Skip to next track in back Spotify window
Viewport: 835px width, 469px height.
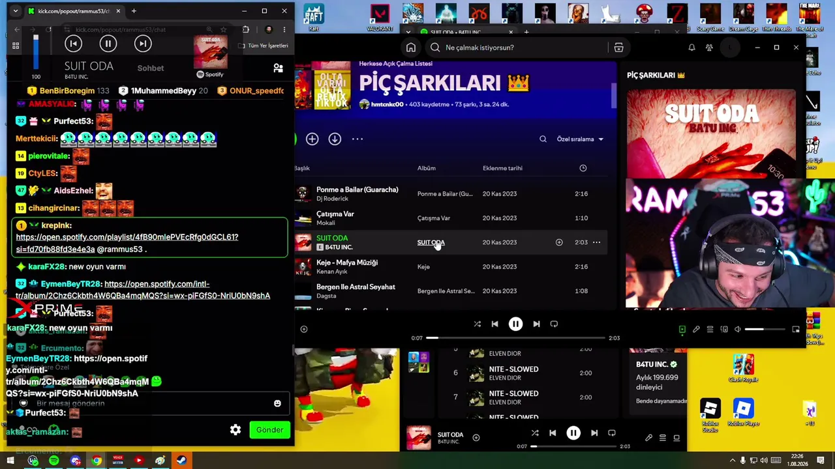coord(594,433)
